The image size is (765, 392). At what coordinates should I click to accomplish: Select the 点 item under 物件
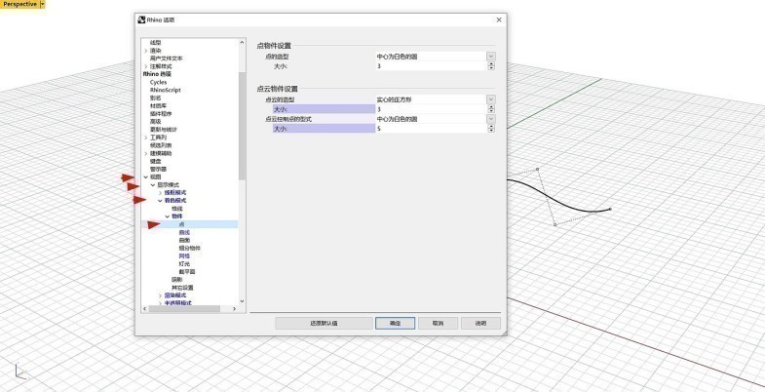tap(181, 224)
